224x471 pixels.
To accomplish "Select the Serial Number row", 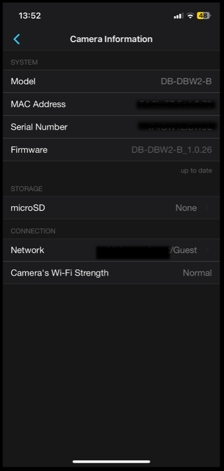I will point(112,127).
